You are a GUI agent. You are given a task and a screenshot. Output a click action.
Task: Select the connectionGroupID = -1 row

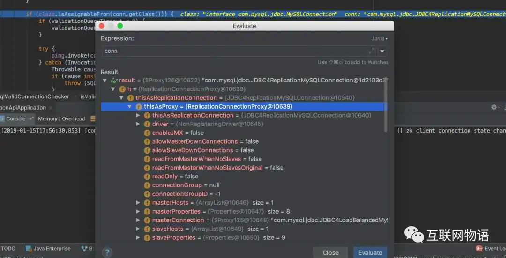(244, 194)
